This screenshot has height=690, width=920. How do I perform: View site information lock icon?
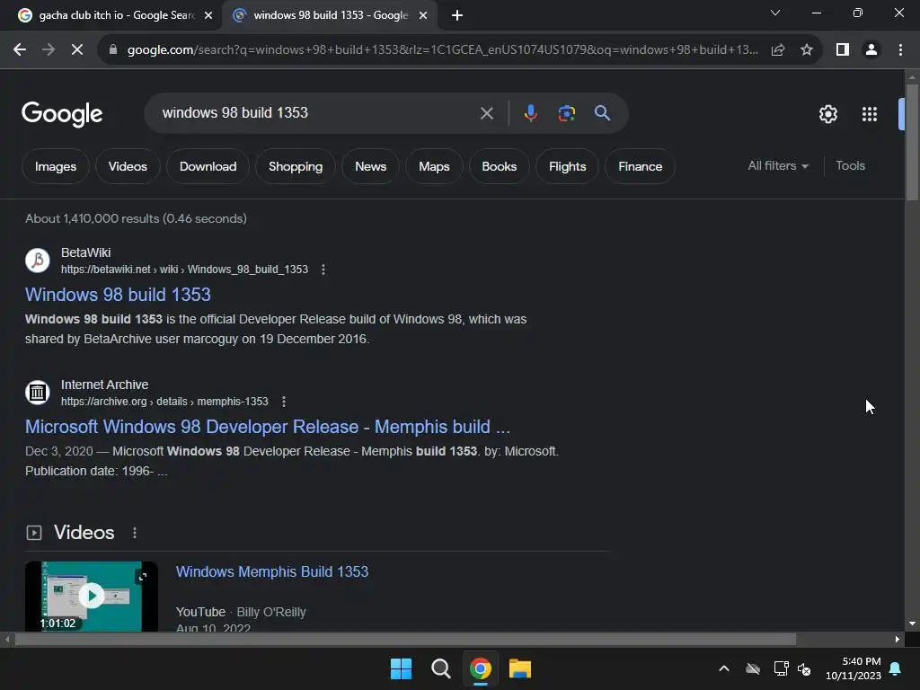tap(113, 50)
